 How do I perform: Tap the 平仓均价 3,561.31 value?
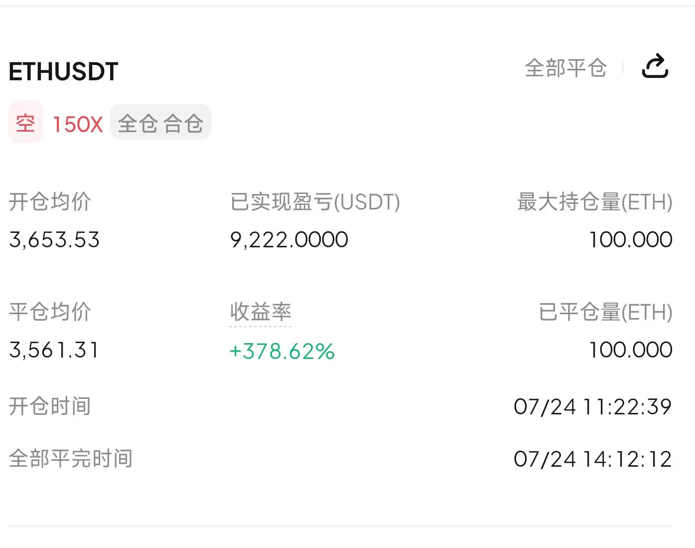click(x=54, y=350)
